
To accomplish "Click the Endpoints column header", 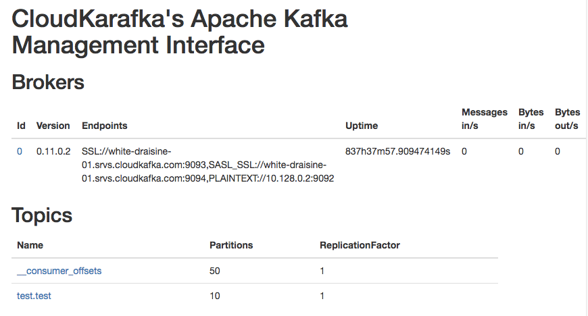I will (105, 126).
